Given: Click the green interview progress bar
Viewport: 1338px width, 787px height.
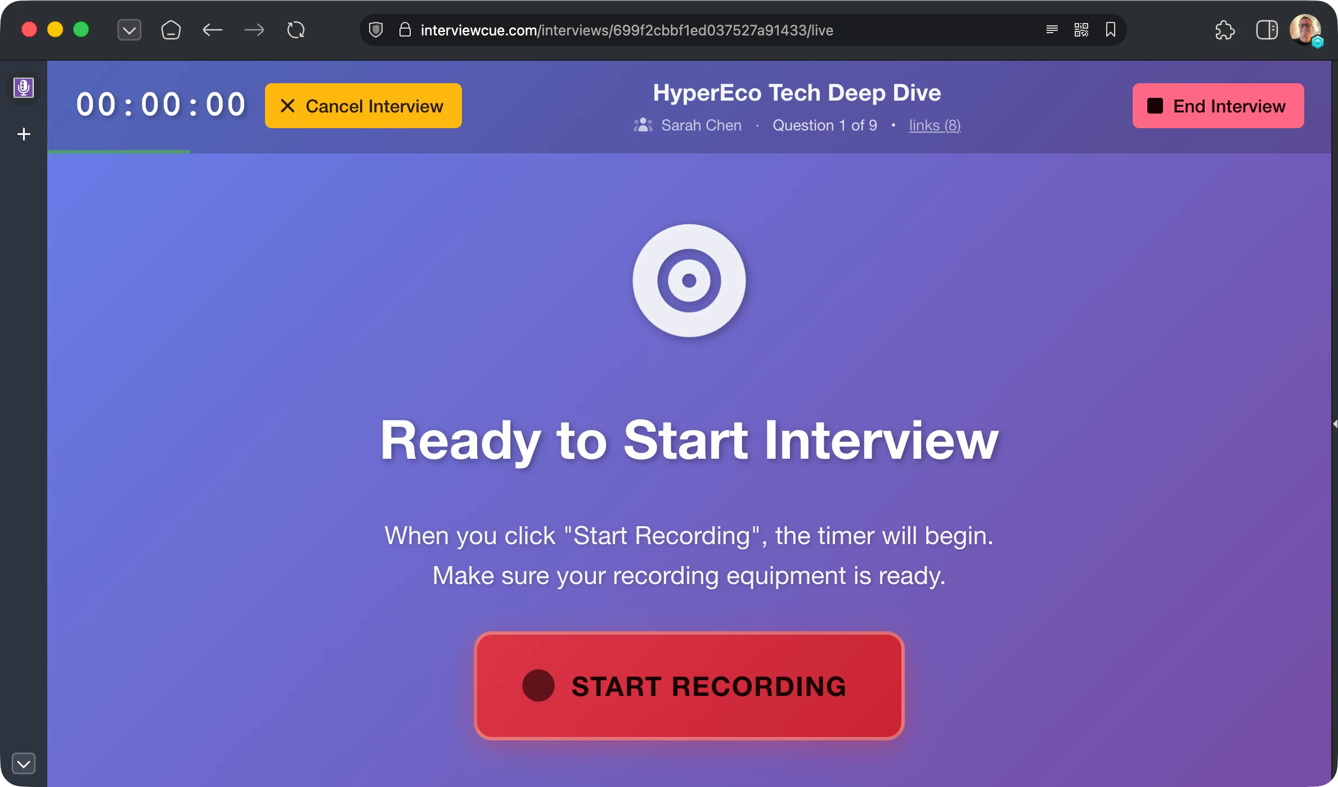Looking at the screenshot, I should point(119,151).
